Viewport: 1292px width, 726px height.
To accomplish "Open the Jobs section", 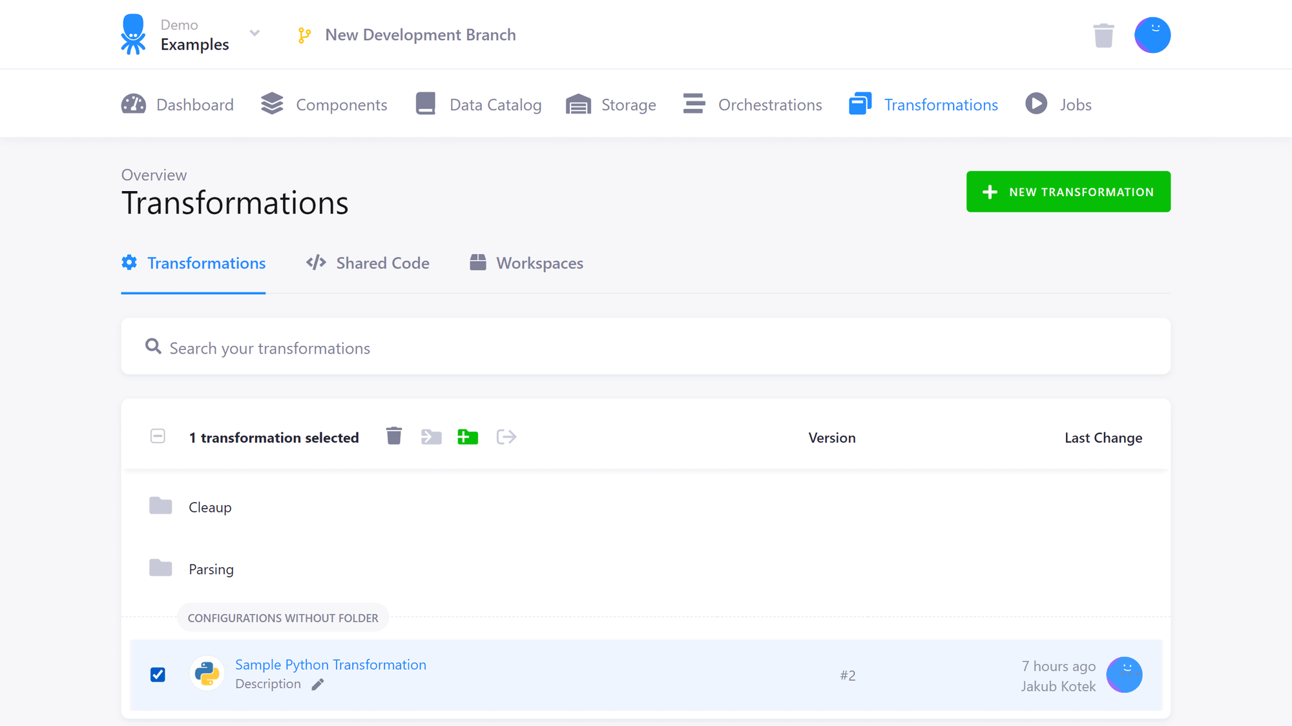I will 1058,104.
